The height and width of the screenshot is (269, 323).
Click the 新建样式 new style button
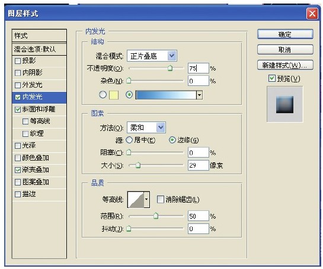[x=285, y=65]
